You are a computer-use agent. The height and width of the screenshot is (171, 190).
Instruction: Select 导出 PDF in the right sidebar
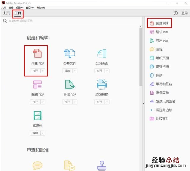[x=159, y=41]
